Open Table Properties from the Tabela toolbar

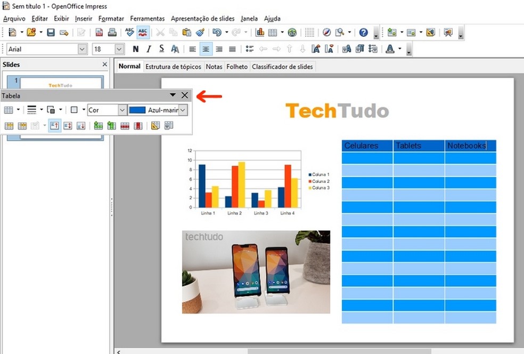pos(169,125)
